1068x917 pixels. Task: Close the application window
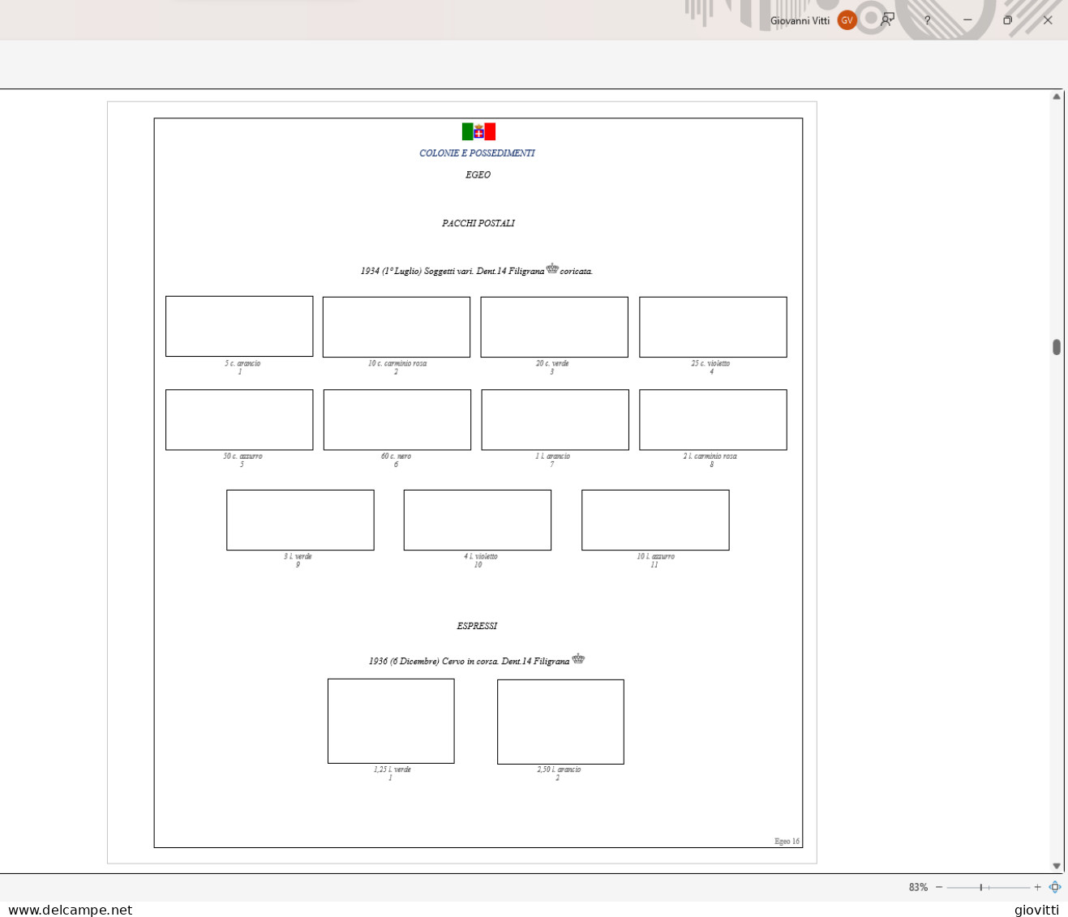[1048, 20]
